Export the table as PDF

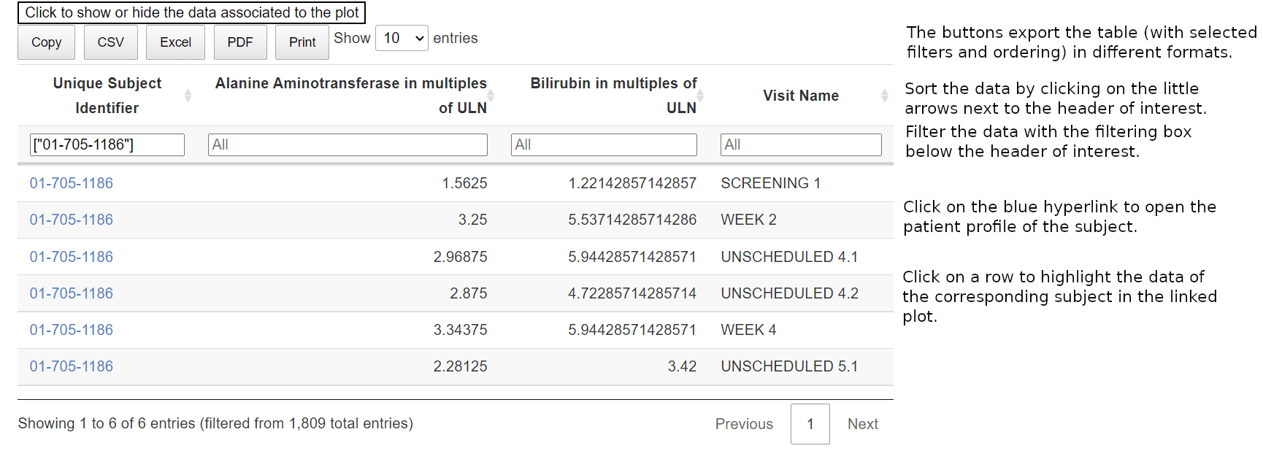(x=240, y=42)
